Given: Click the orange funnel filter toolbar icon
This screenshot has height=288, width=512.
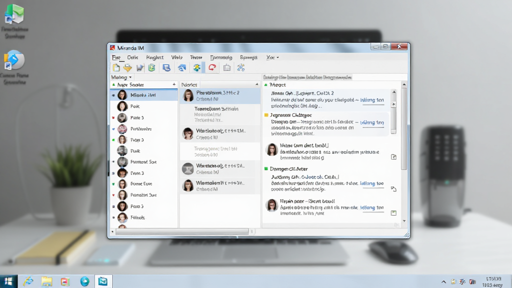Looking at the screenshot, I should [127, 67].
